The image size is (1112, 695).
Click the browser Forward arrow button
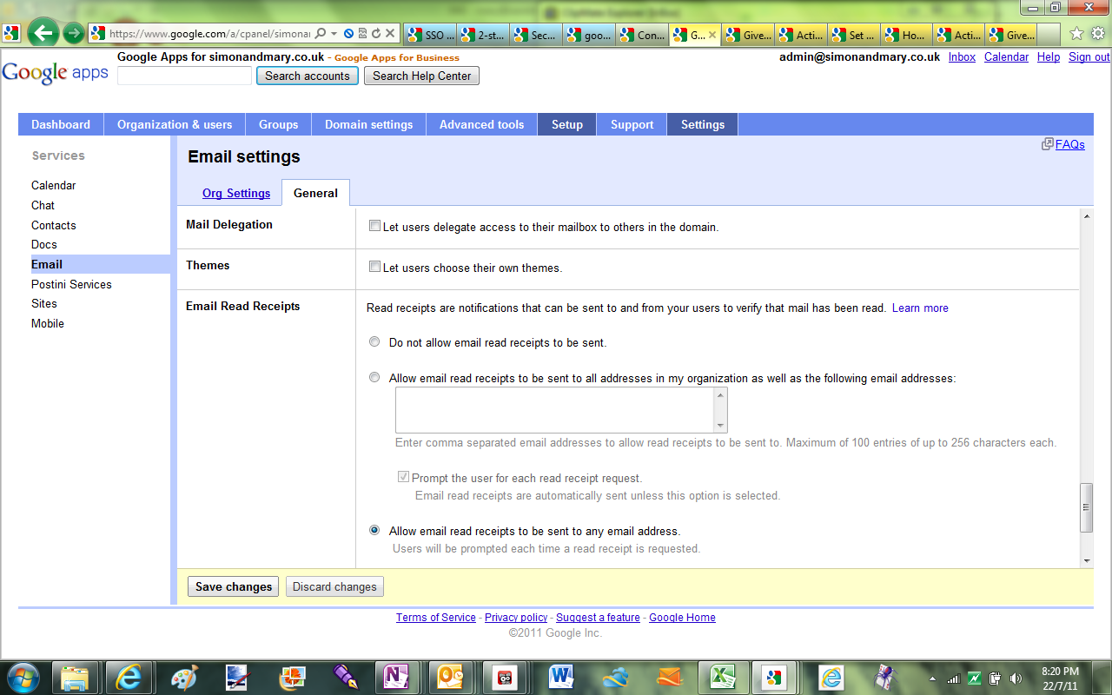74,34
